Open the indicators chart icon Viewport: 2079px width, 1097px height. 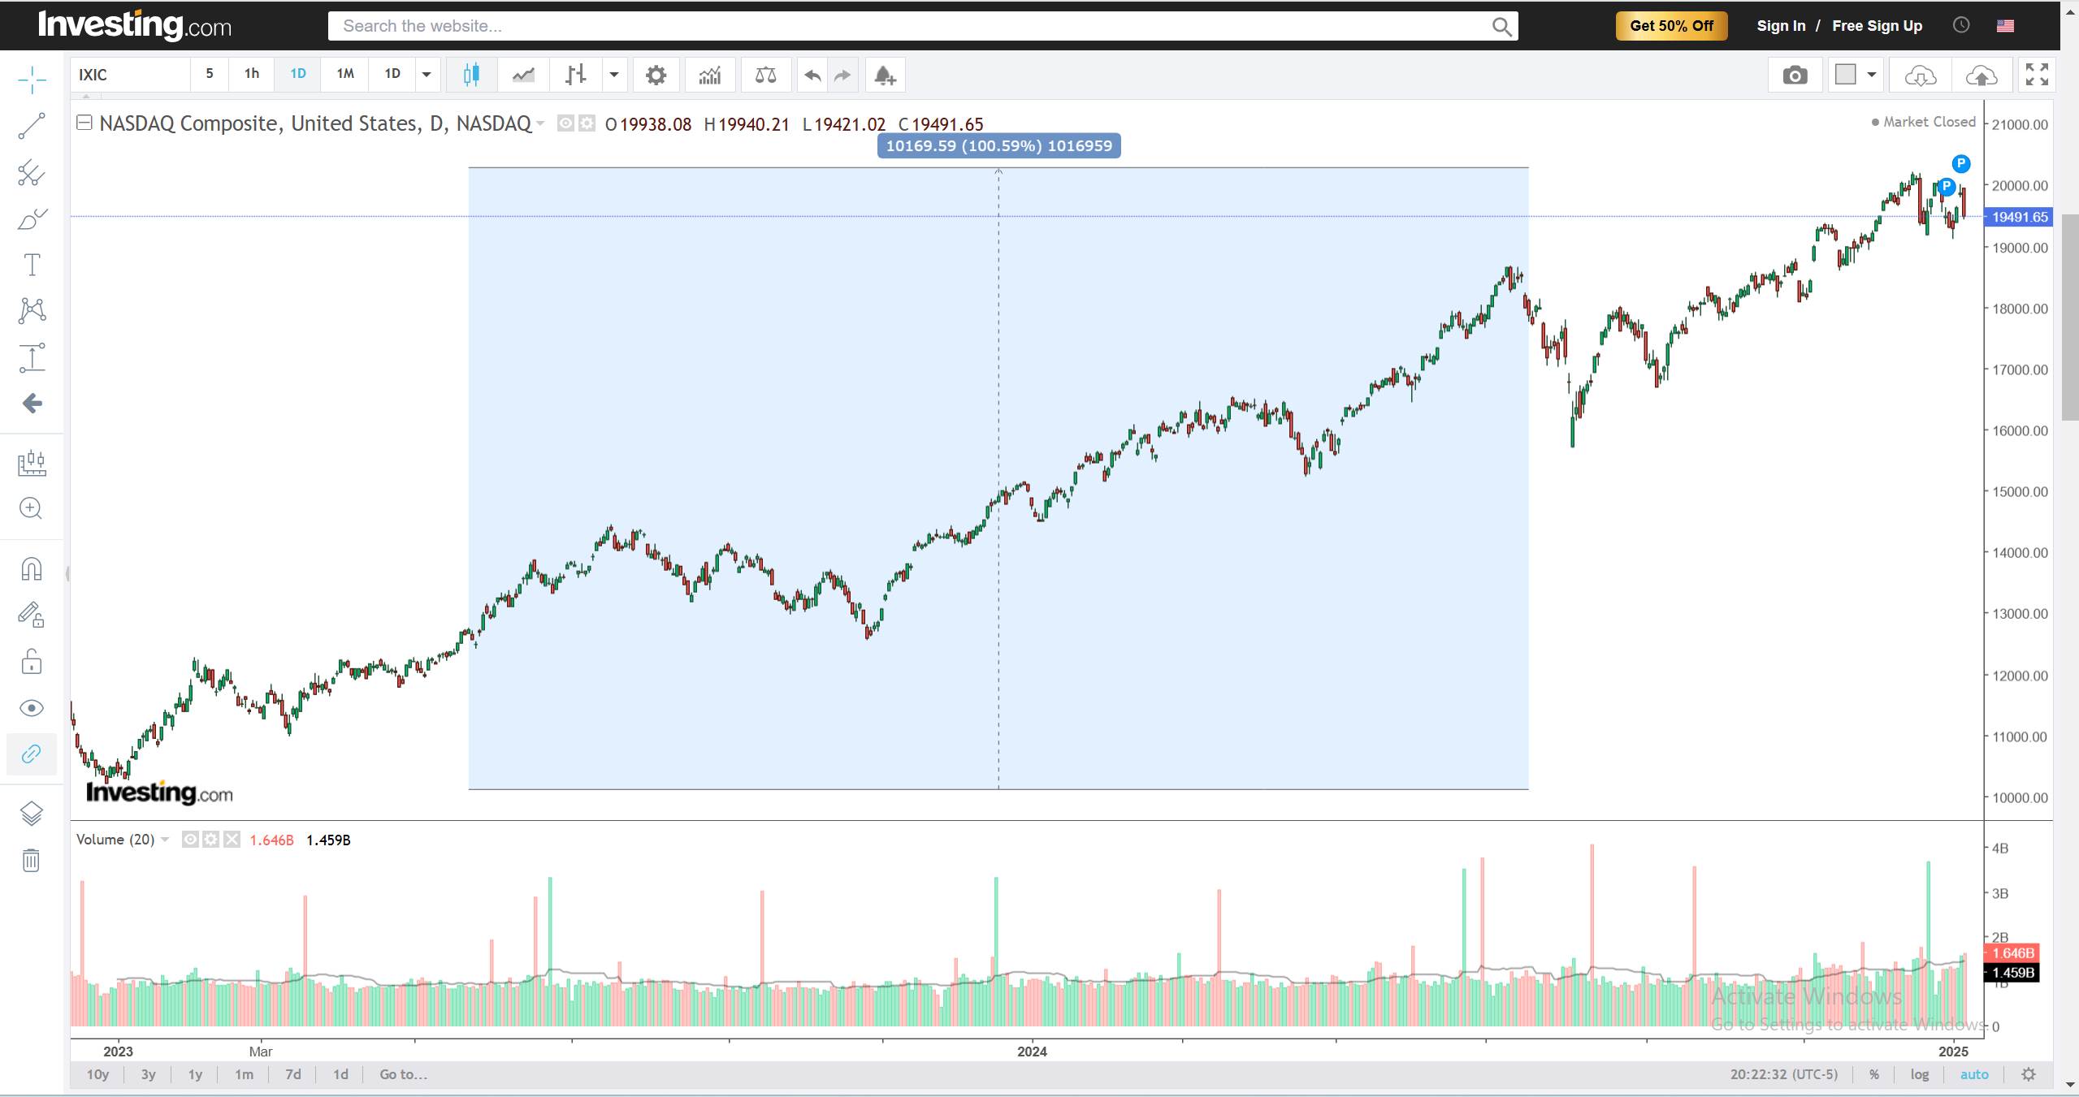click(x=709, y=76)
